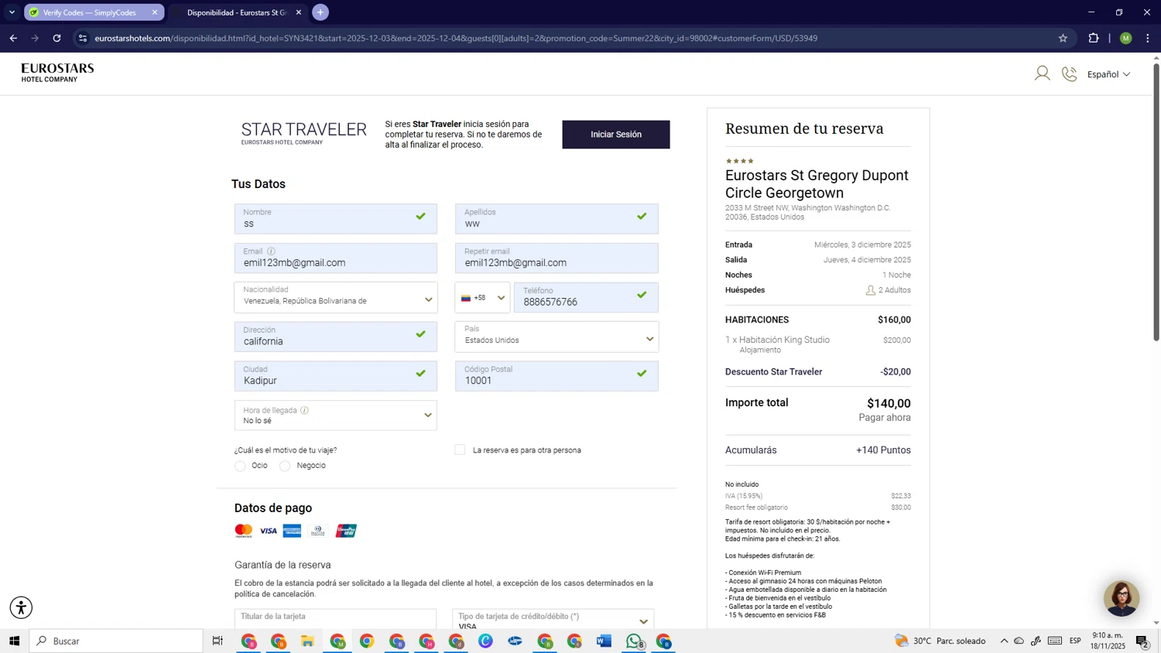The height and width of the screenshot is (653, 1161).
Task: Click the browser address bar URL
Action: (x=456, y=38)
